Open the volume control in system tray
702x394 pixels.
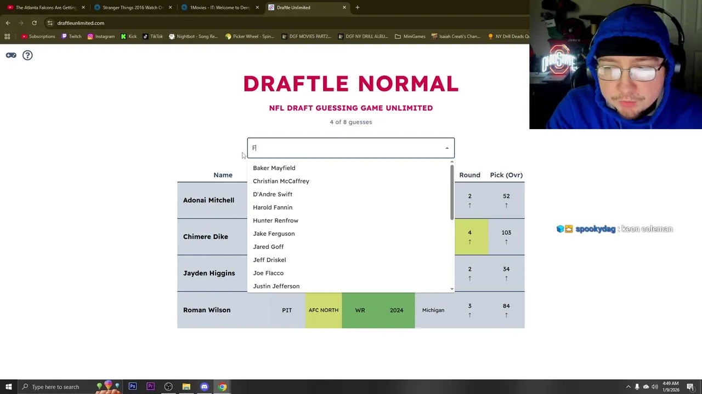pos(654,387)
